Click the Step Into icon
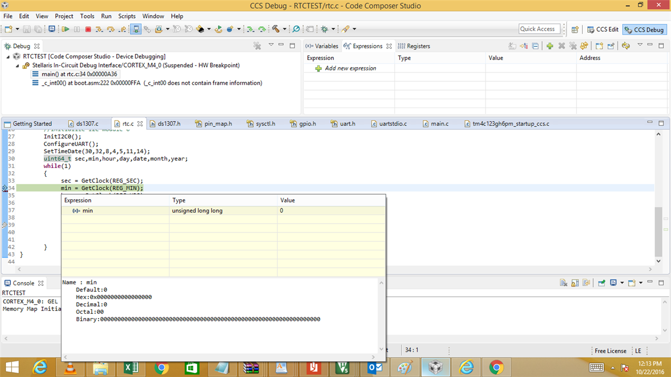The image size is (671, 377). (99, 29)
